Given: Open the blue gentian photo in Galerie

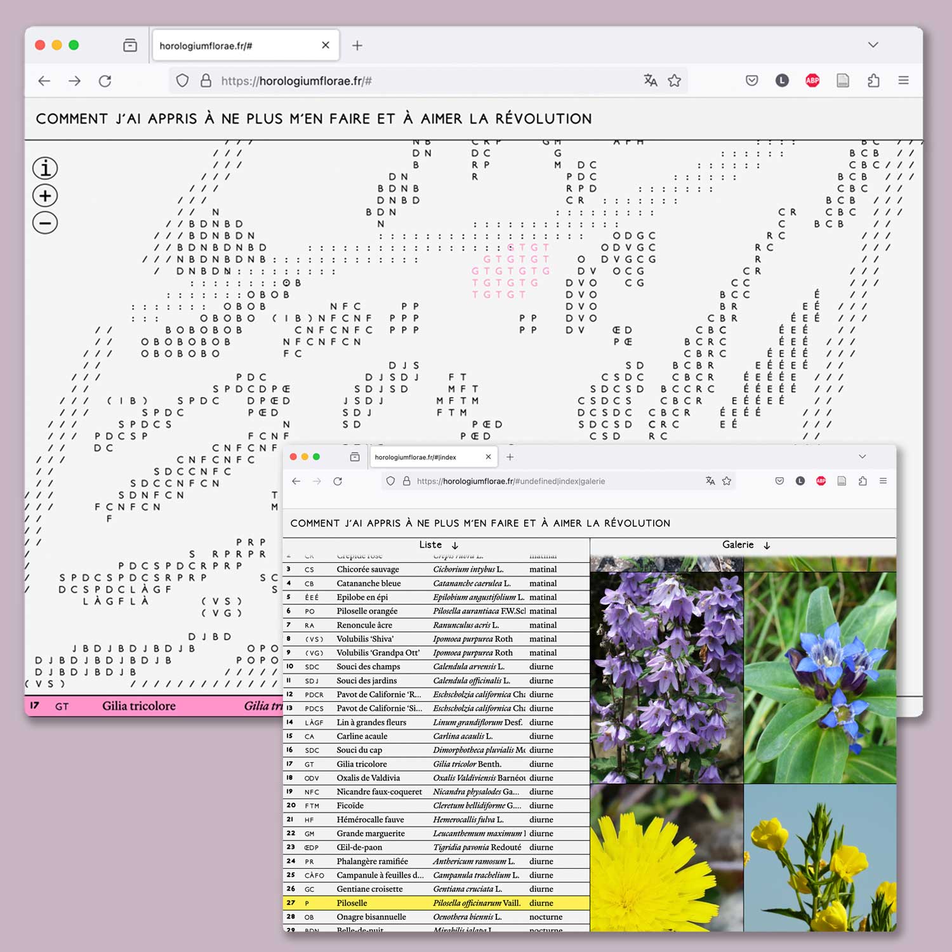Looking at the screenshot, I should [820, 677].
